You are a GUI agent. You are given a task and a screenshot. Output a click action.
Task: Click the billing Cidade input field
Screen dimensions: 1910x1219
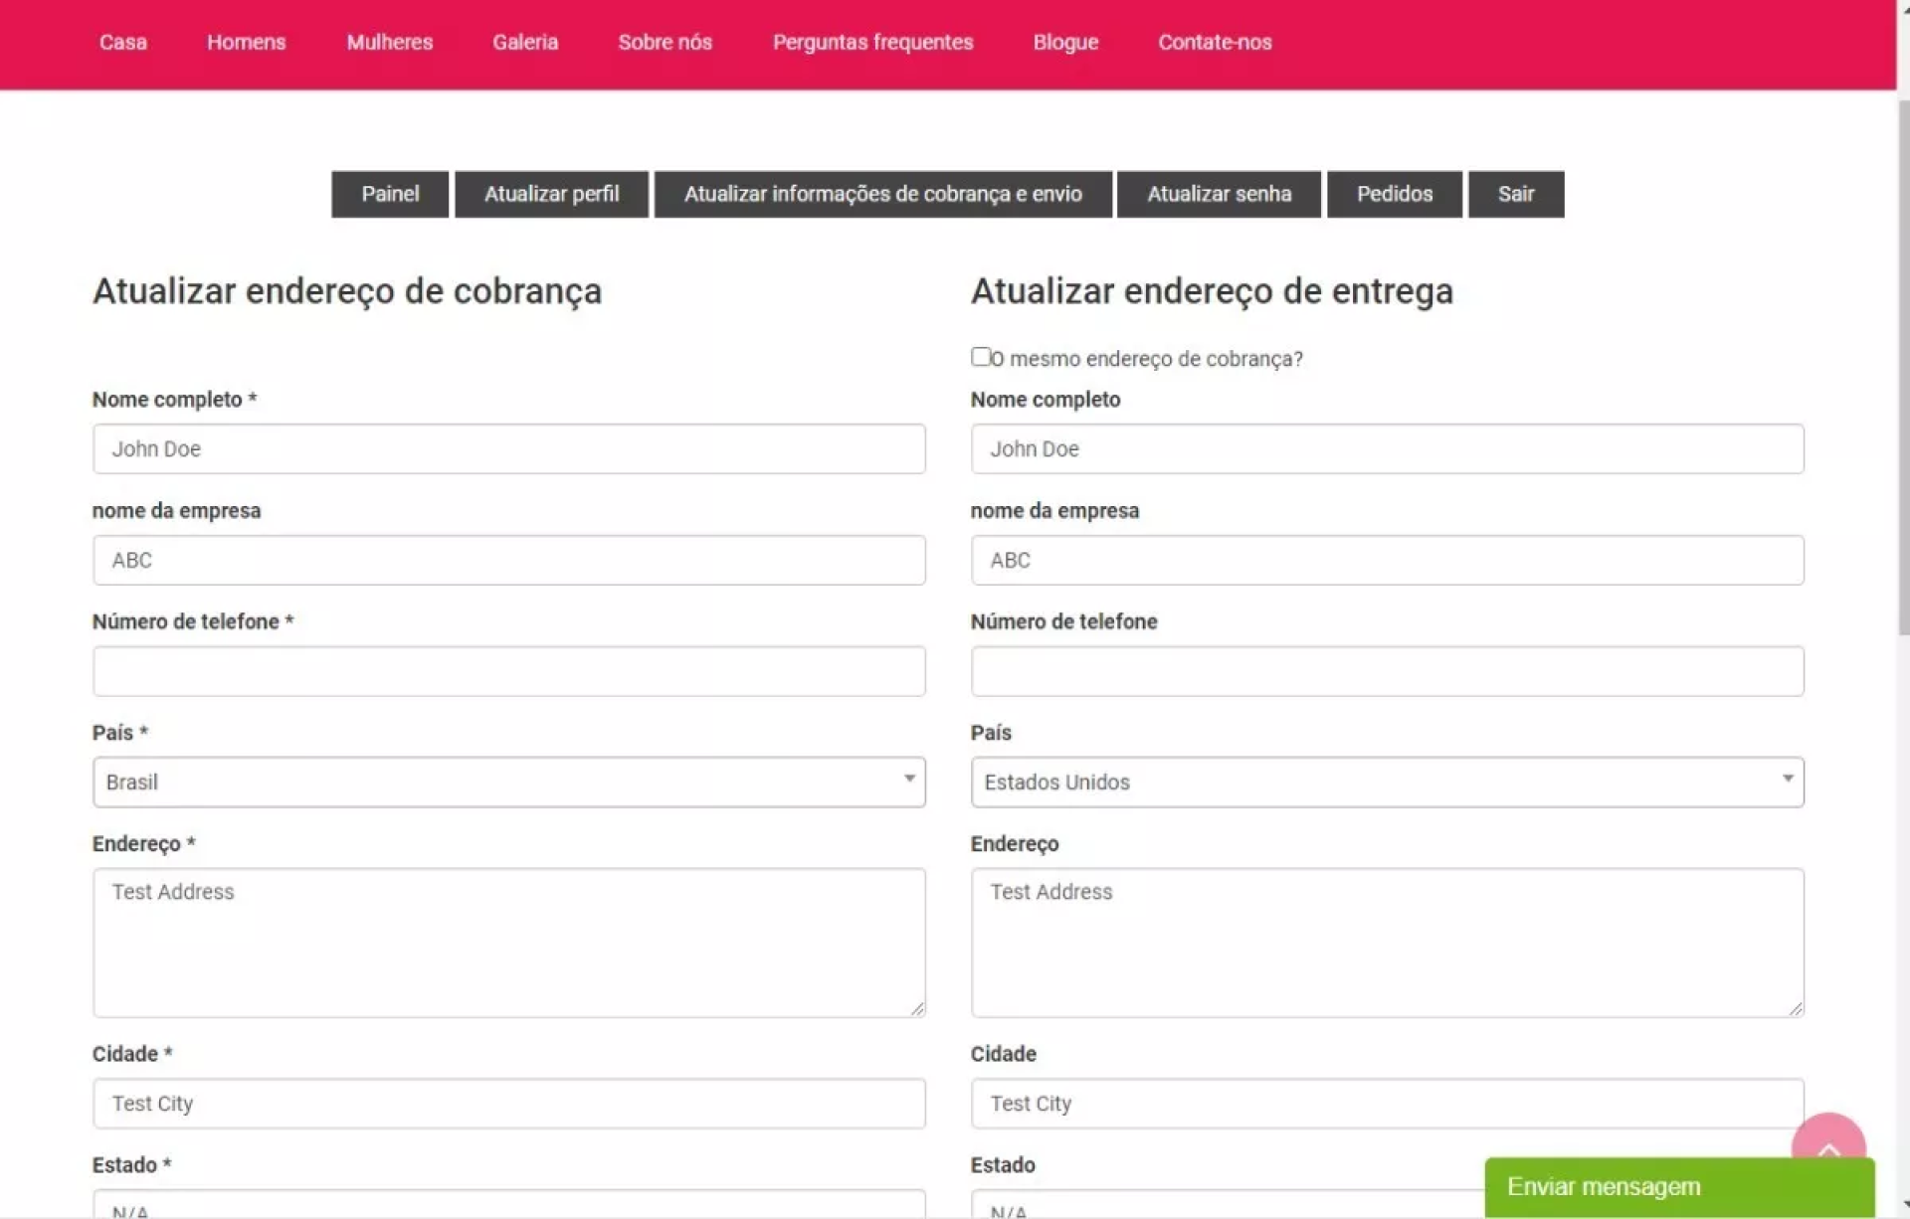508,1104
